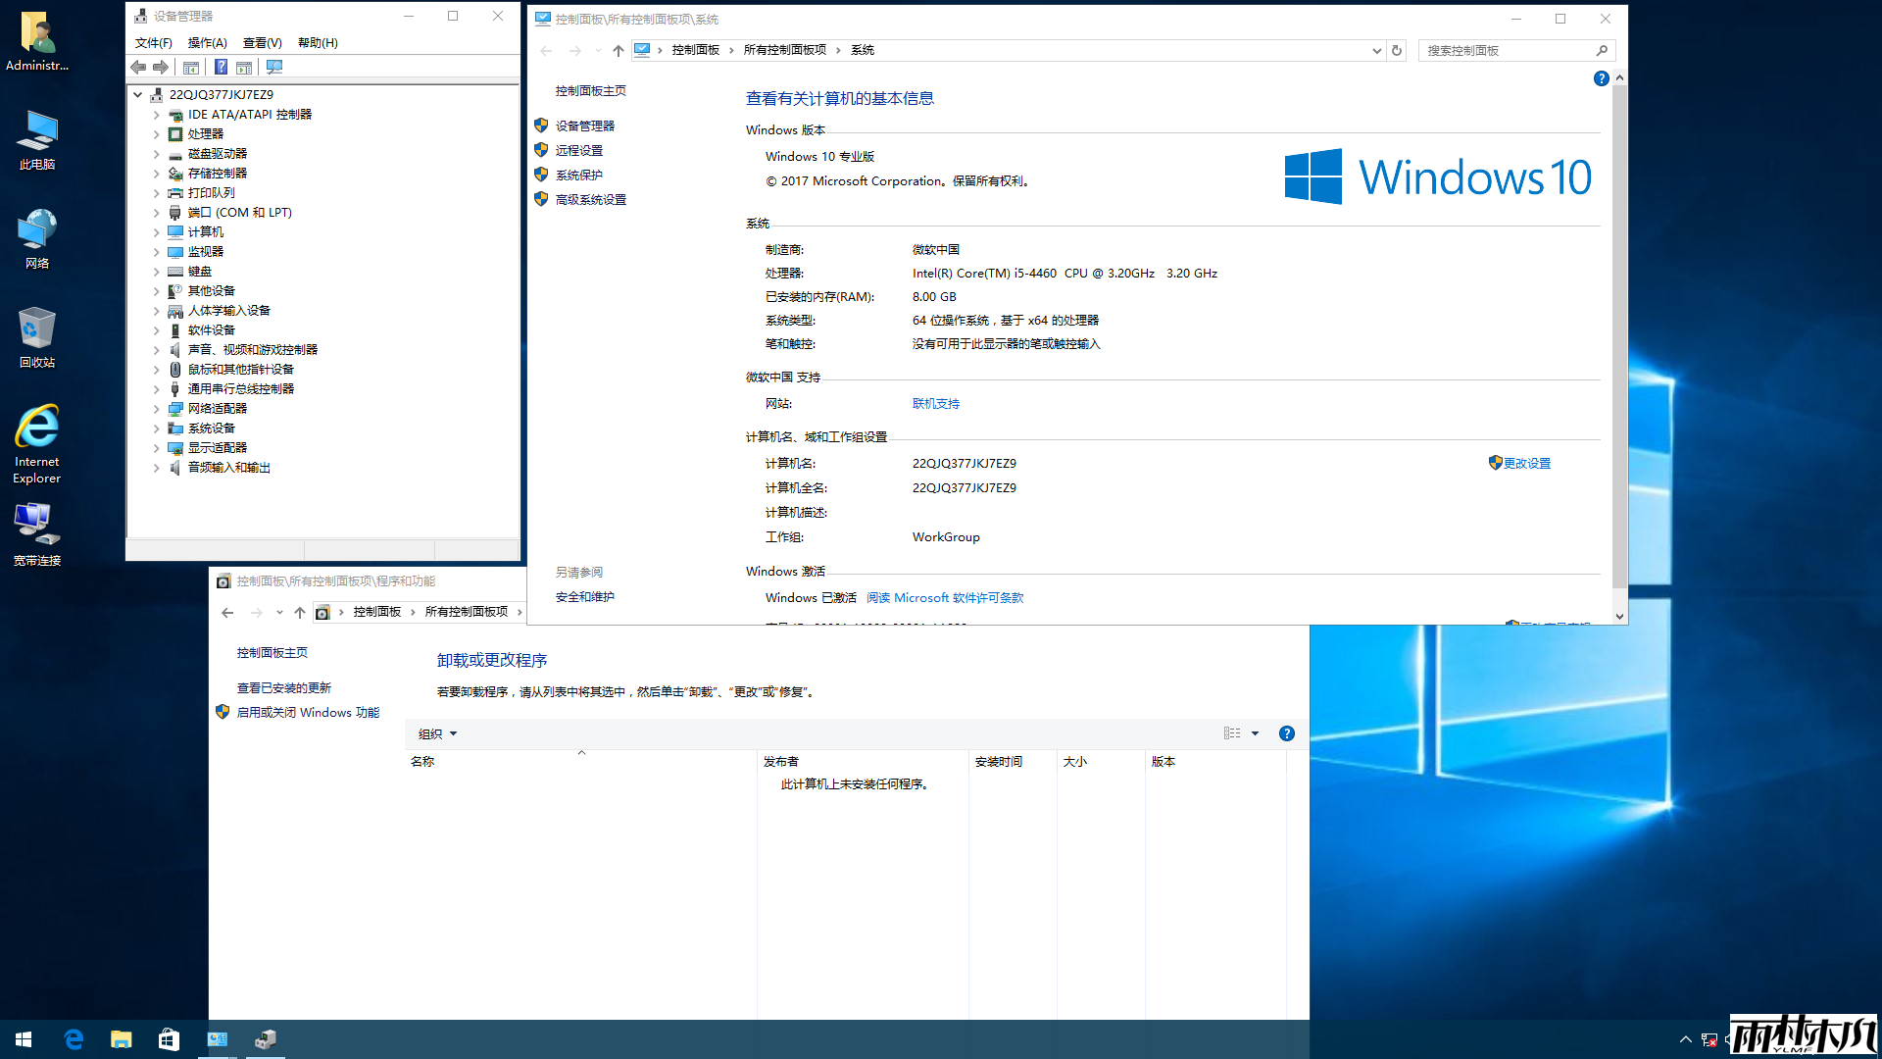Open the 查看(V) menu in Device Manager
The image size is (1882, 1059).
pyautogui.click(x=262, y=42)
